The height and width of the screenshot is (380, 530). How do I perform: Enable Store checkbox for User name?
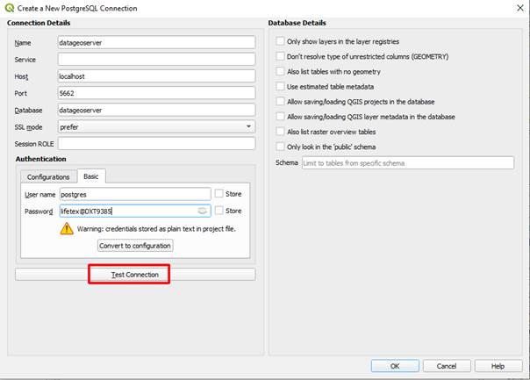click(219, 194)
